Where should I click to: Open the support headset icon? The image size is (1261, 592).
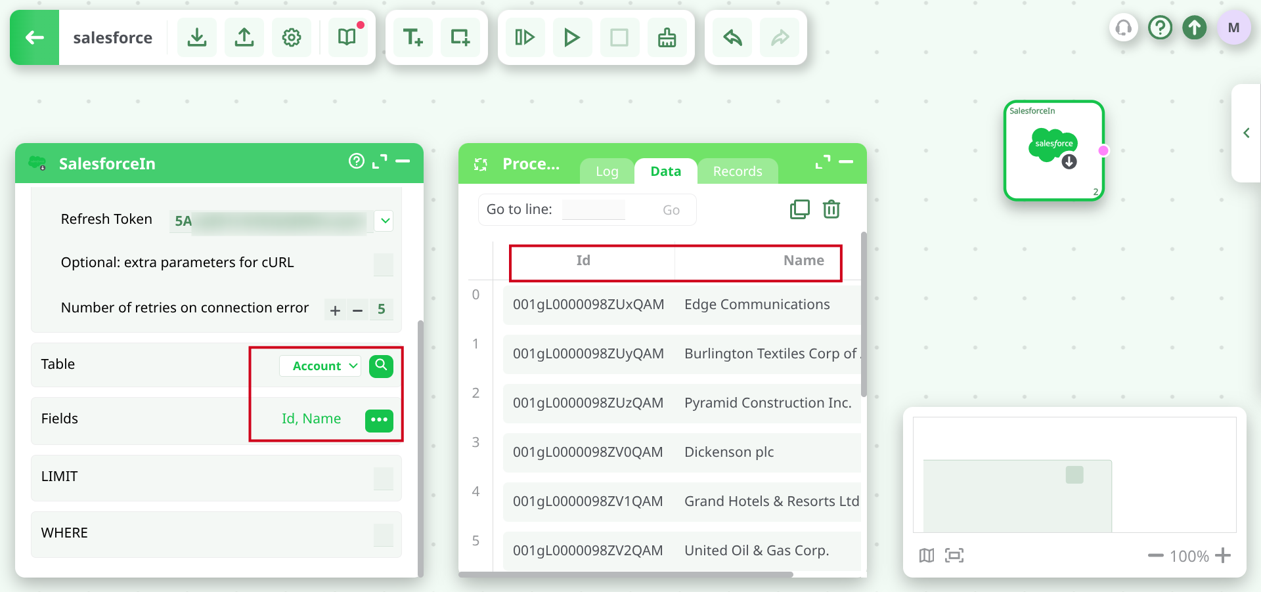click(x=1124, y=28)
